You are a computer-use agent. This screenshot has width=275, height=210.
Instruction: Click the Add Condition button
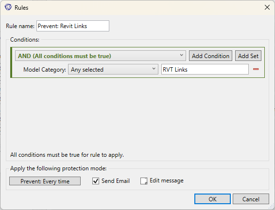coord(210,56)
